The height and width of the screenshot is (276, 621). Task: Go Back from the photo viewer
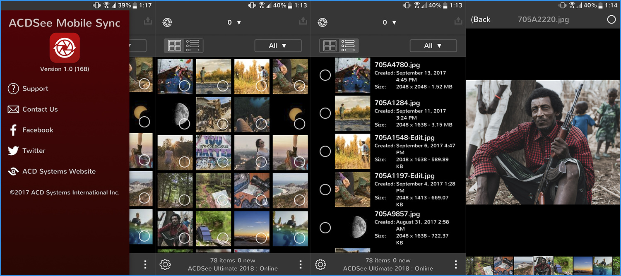[481, 19]
